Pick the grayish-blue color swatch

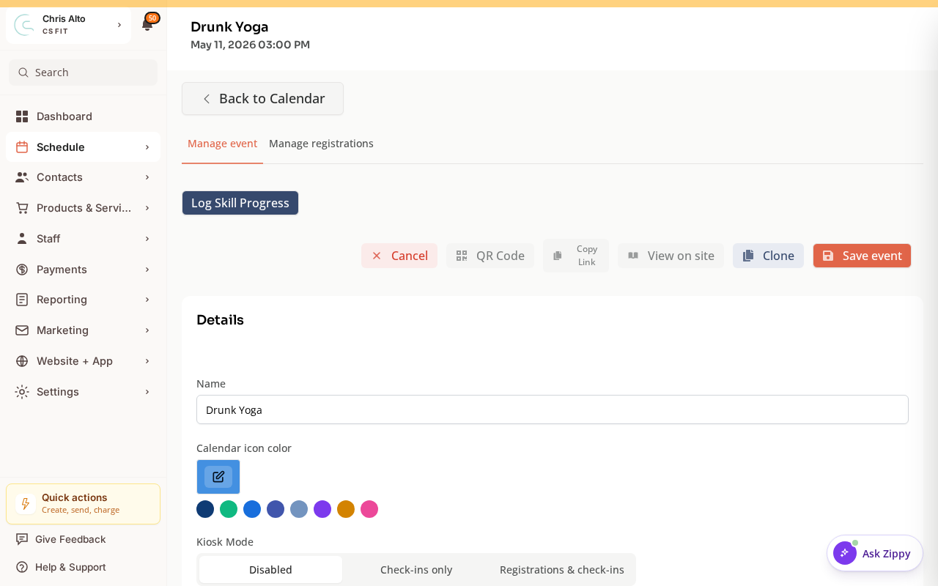click(x=299, y=509)
